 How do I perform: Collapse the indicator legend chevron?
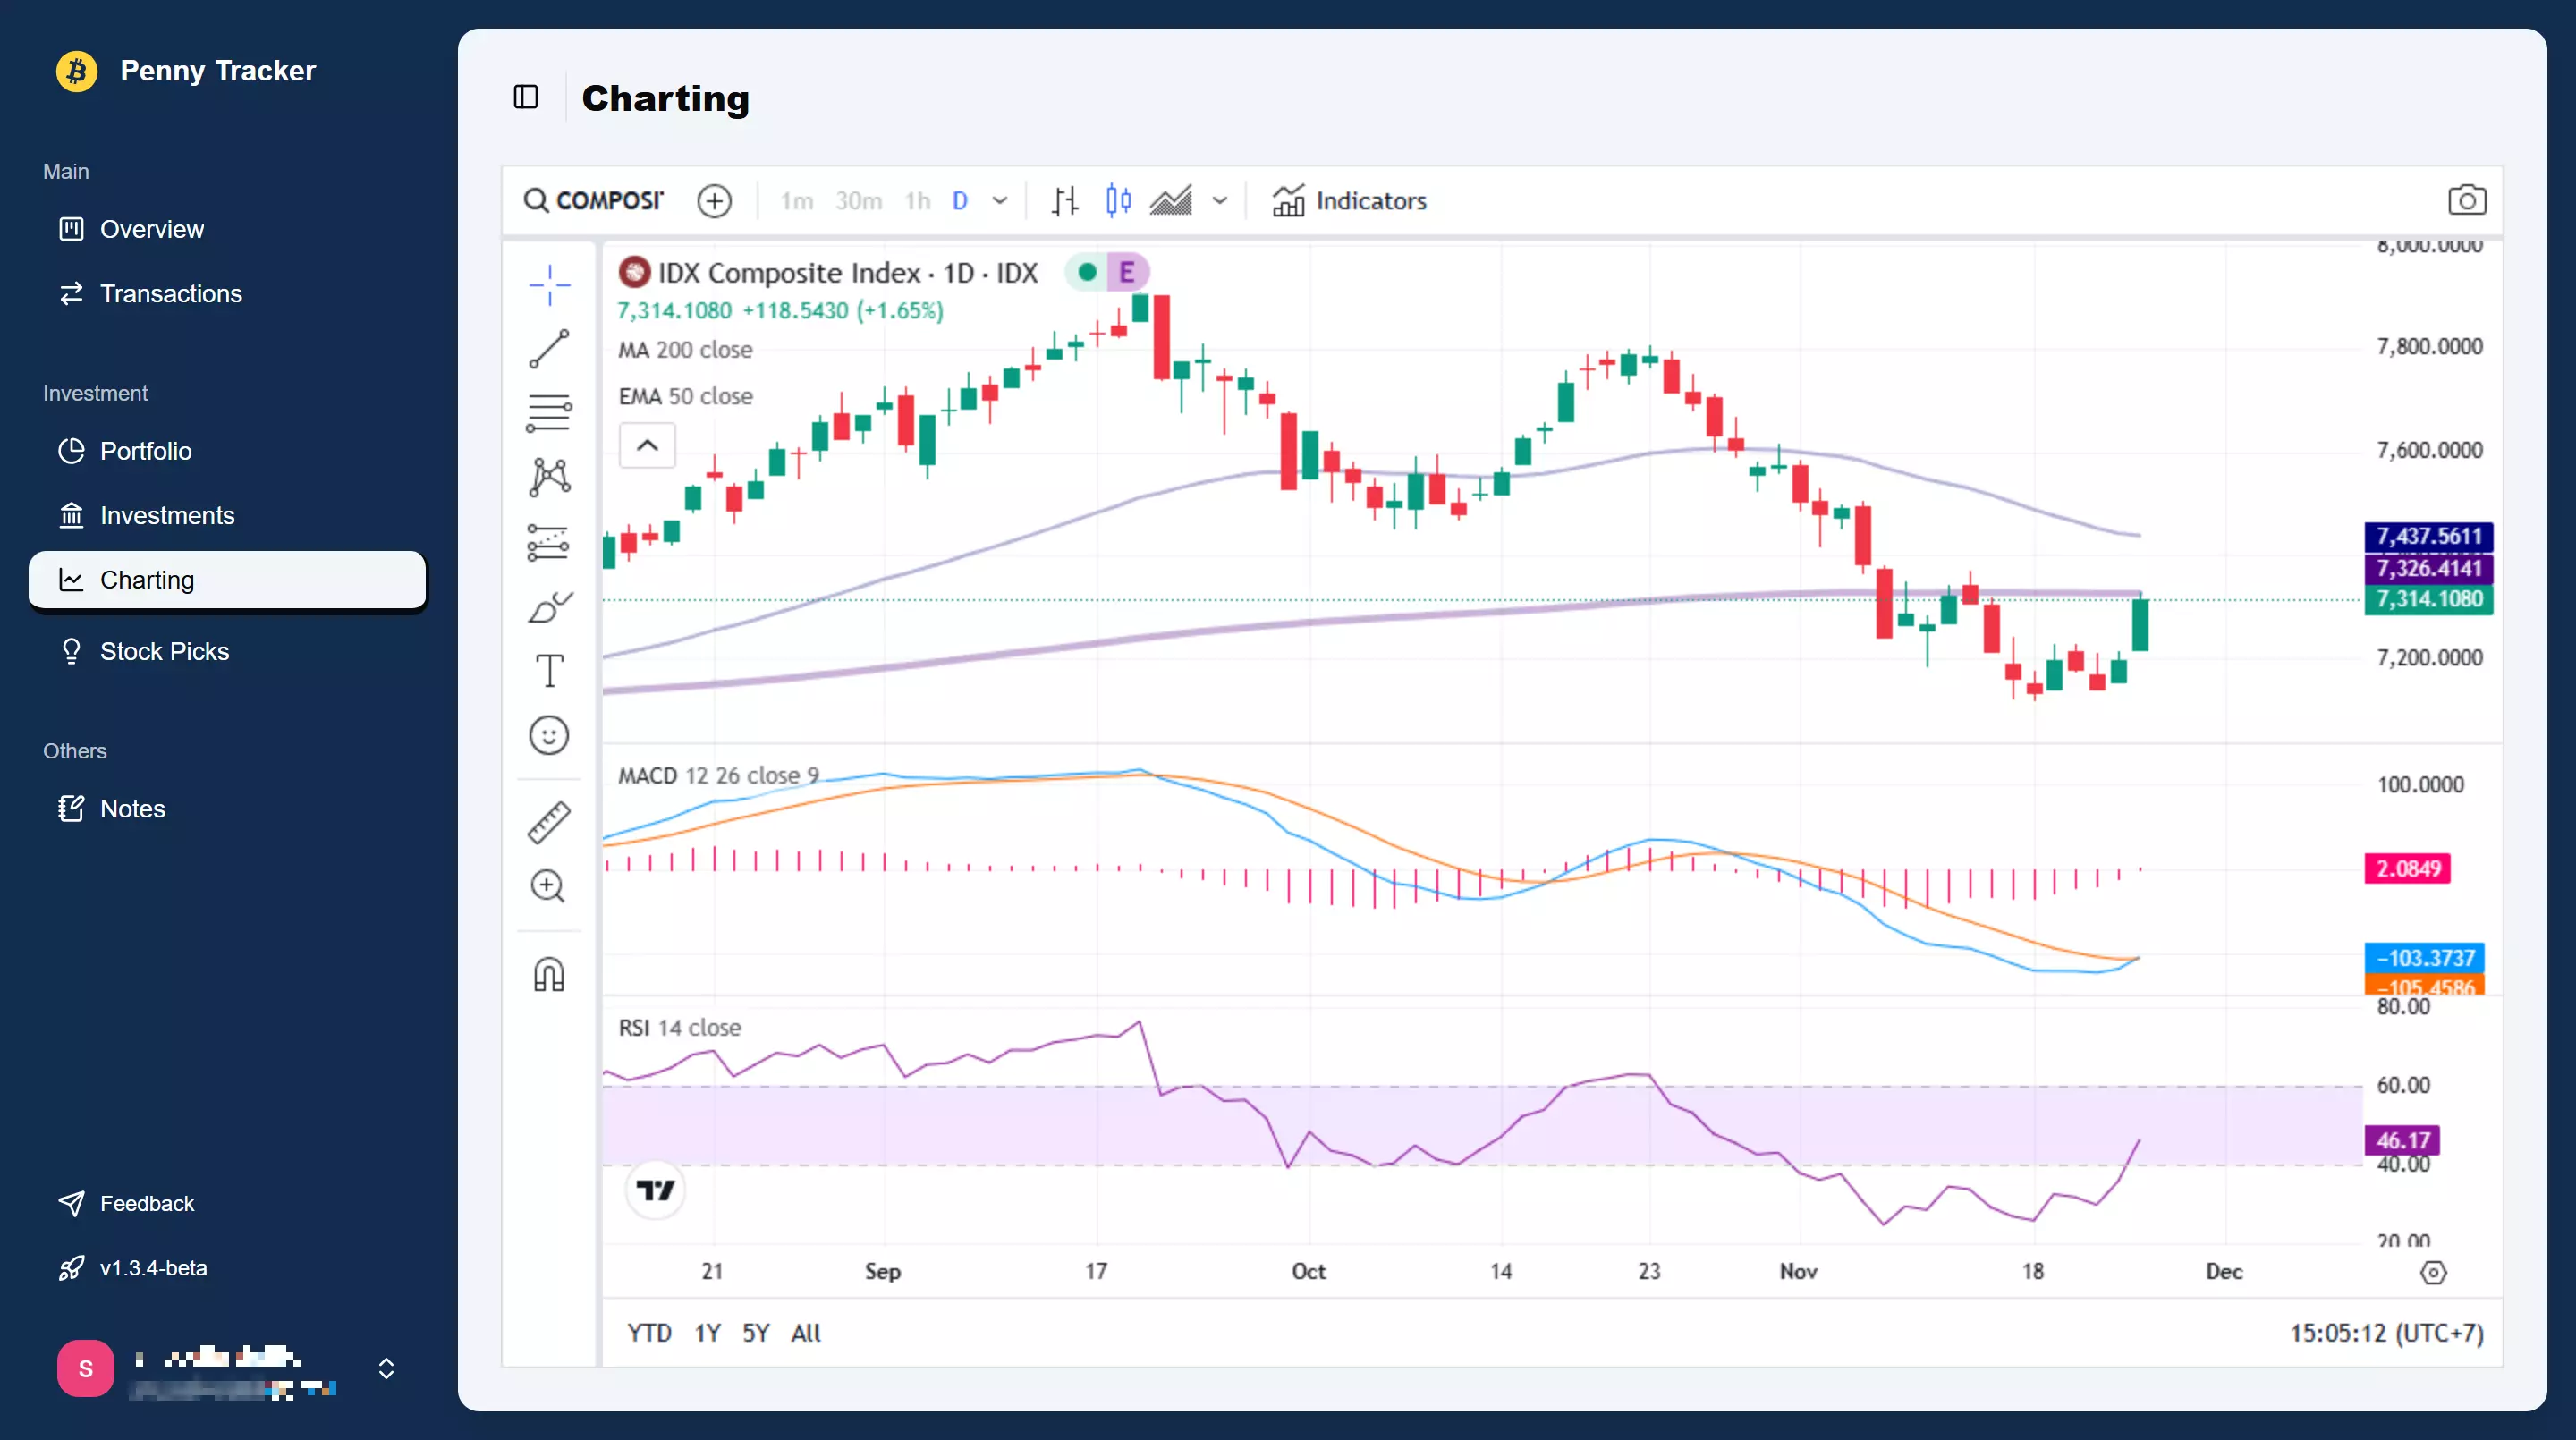coord(647,445)
